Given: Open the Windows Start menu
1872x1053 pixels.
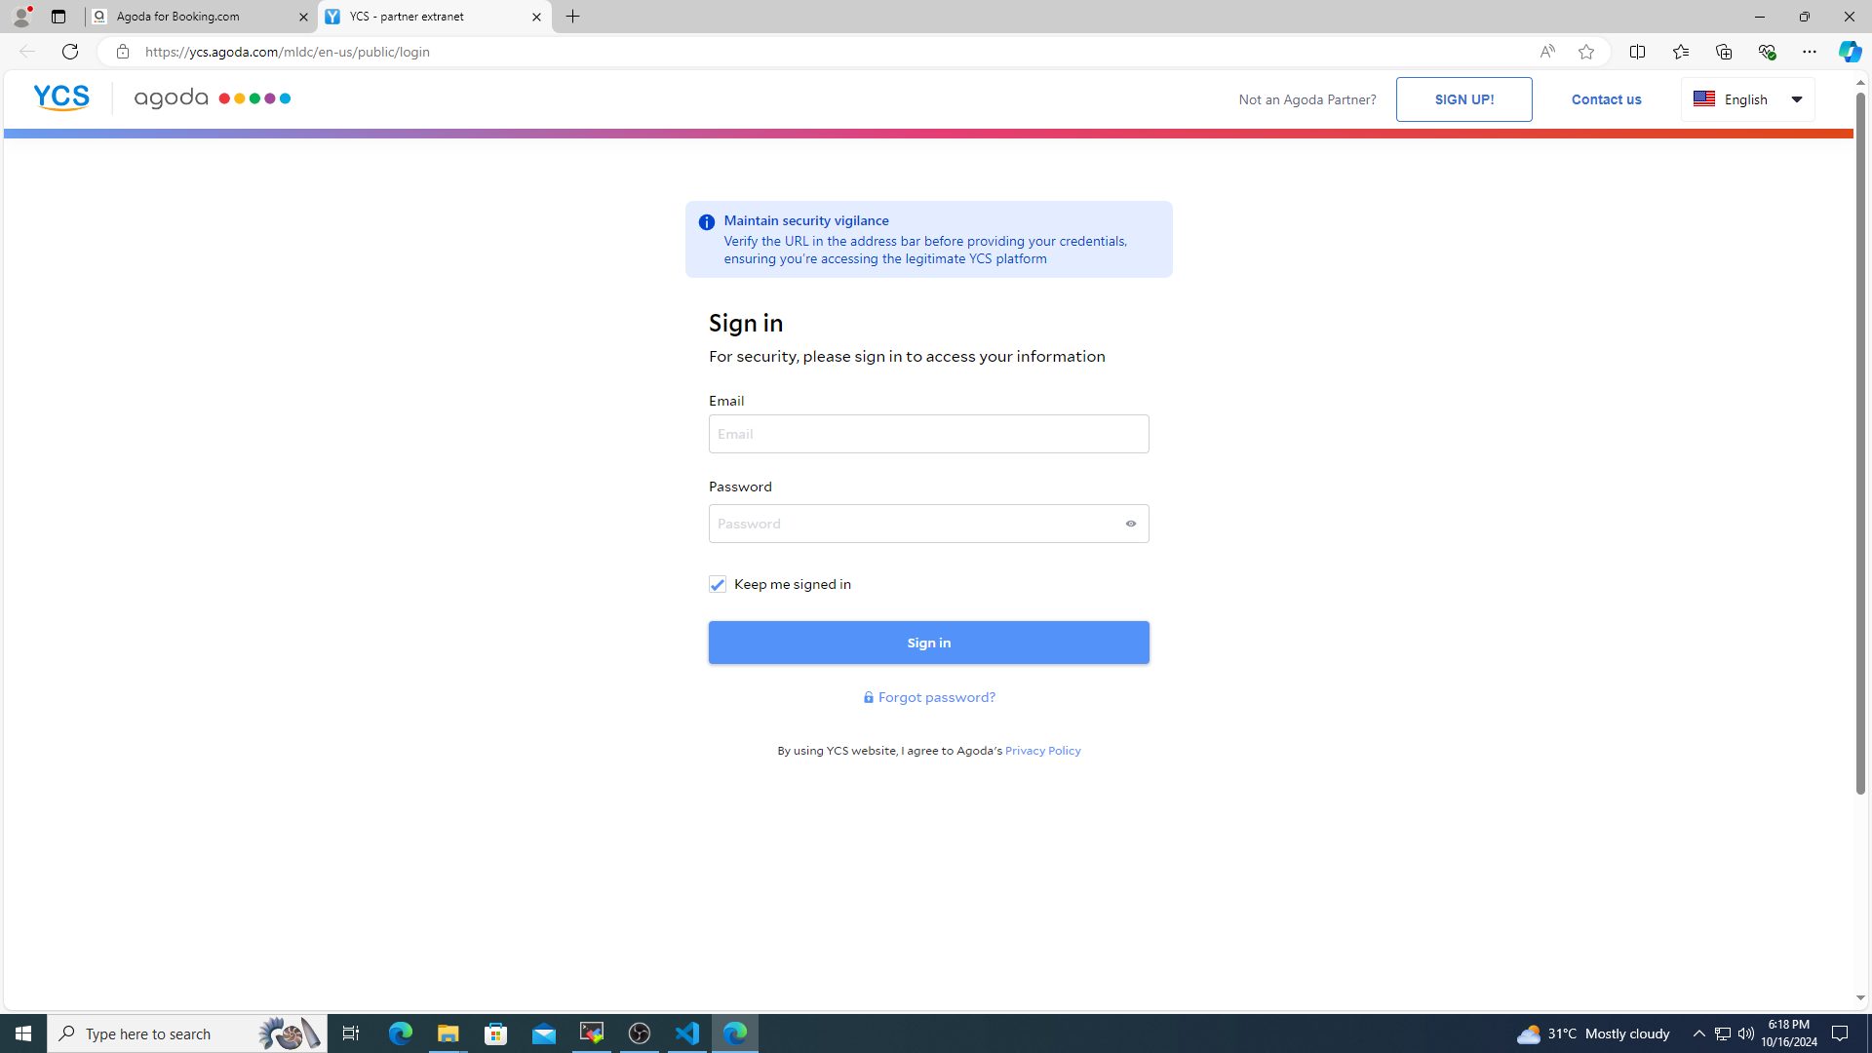Looking at the screenshot, I should (23, 1033).
